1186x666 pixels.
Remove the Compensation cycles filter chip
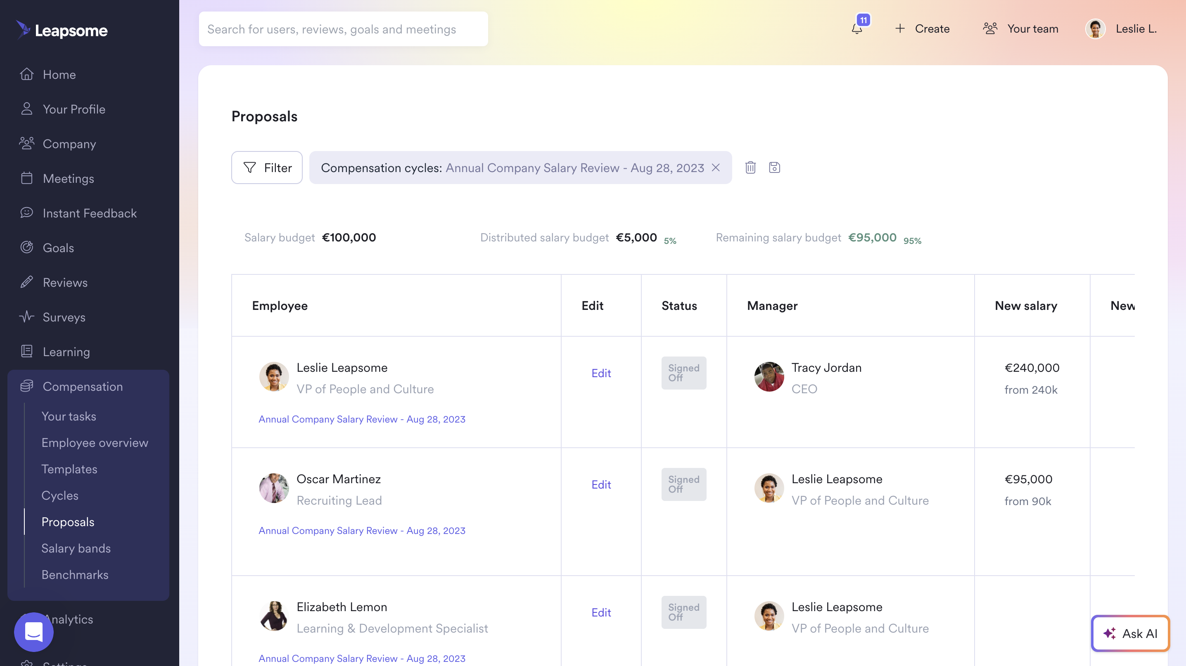click(x=716, y=168)
